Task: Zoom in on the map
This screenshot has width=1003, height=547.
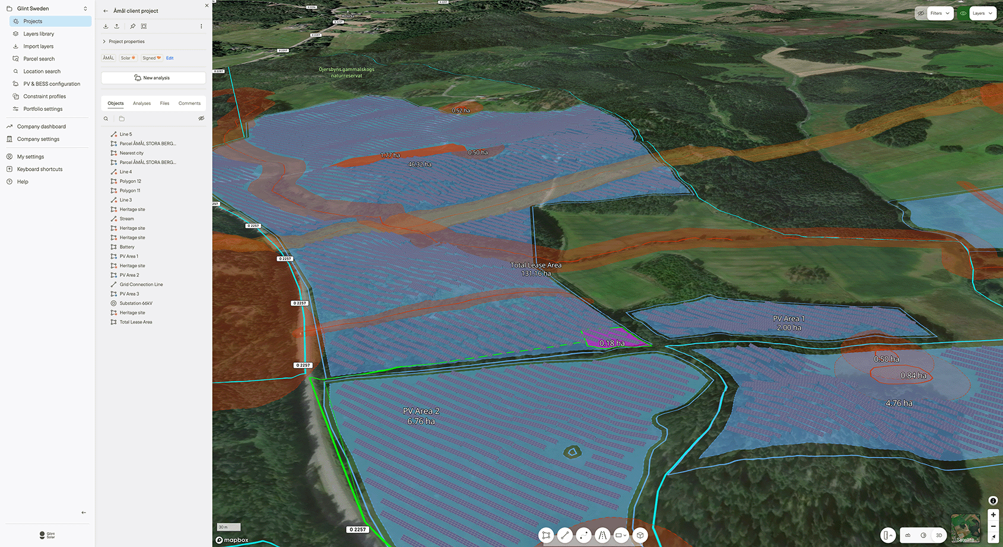Action: pyautogui.click(x=993, y=514)
